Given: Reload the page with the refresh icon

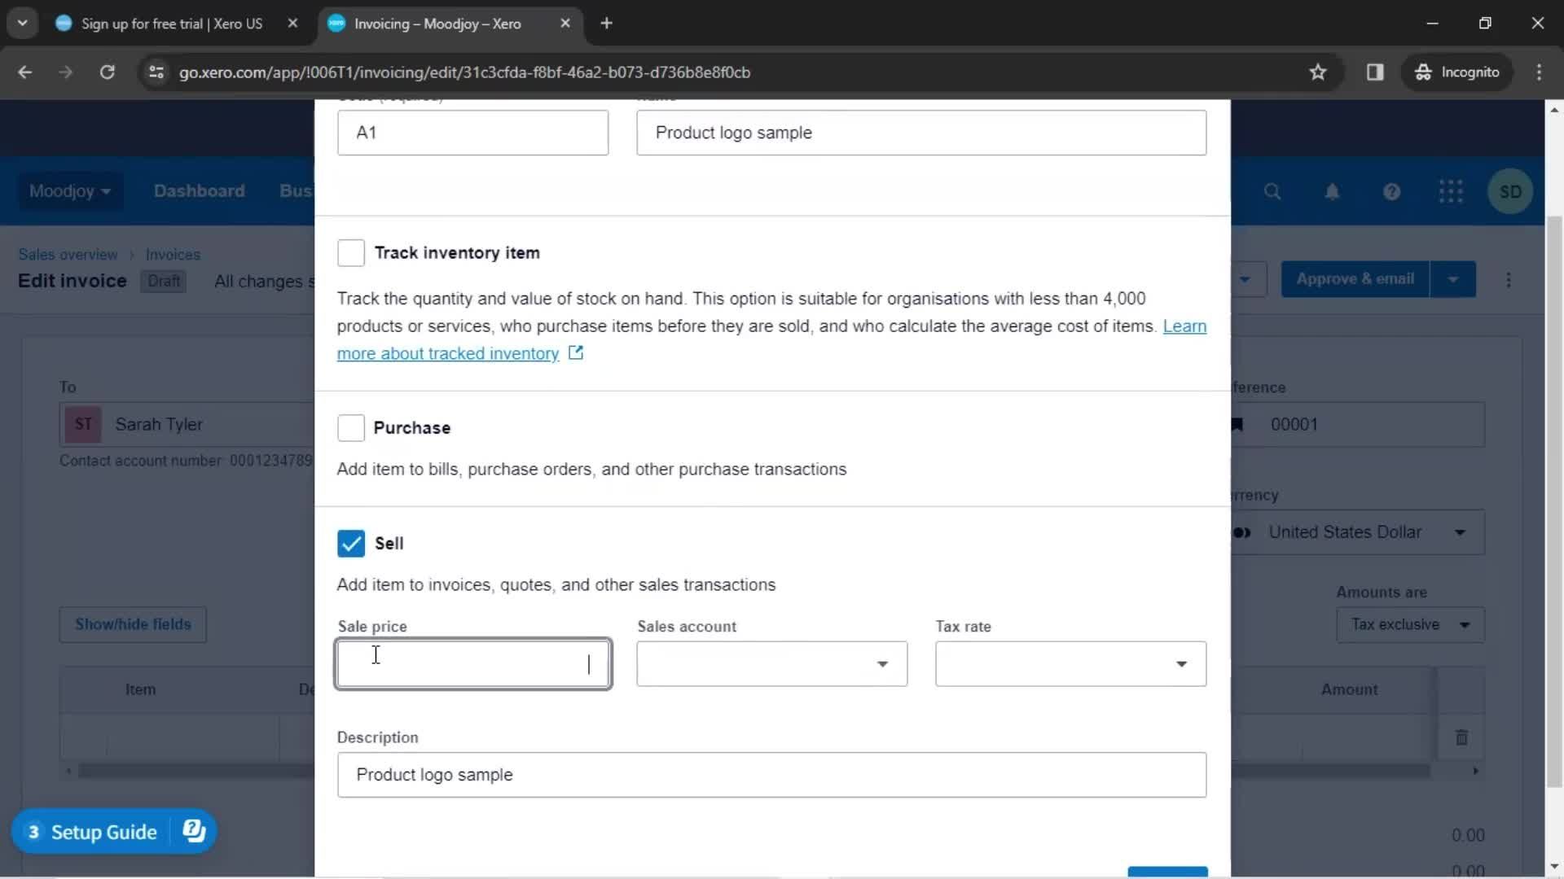Looking at the screenshot, I should point(107,72).
